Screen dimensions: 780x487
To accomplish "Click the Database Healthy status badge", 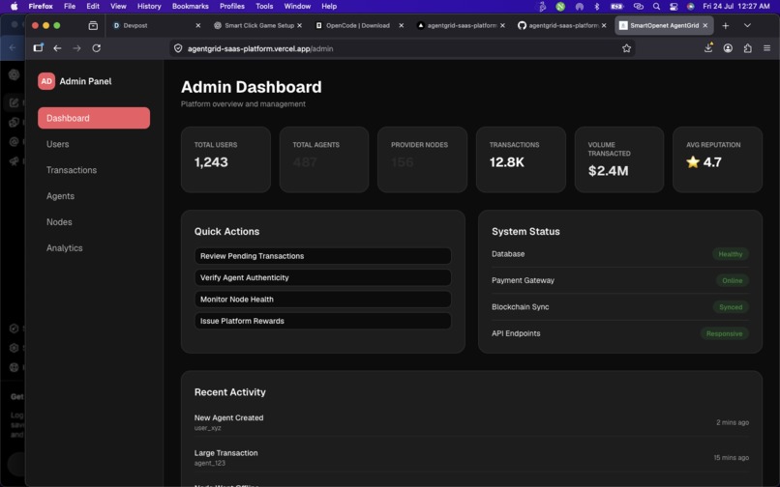I will click(x=731, y=254).
